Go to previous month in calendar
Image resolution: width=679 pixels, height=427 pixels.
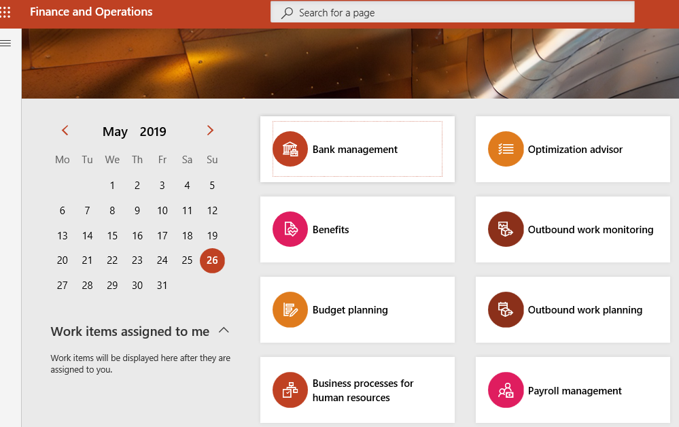tap(65, 131)
